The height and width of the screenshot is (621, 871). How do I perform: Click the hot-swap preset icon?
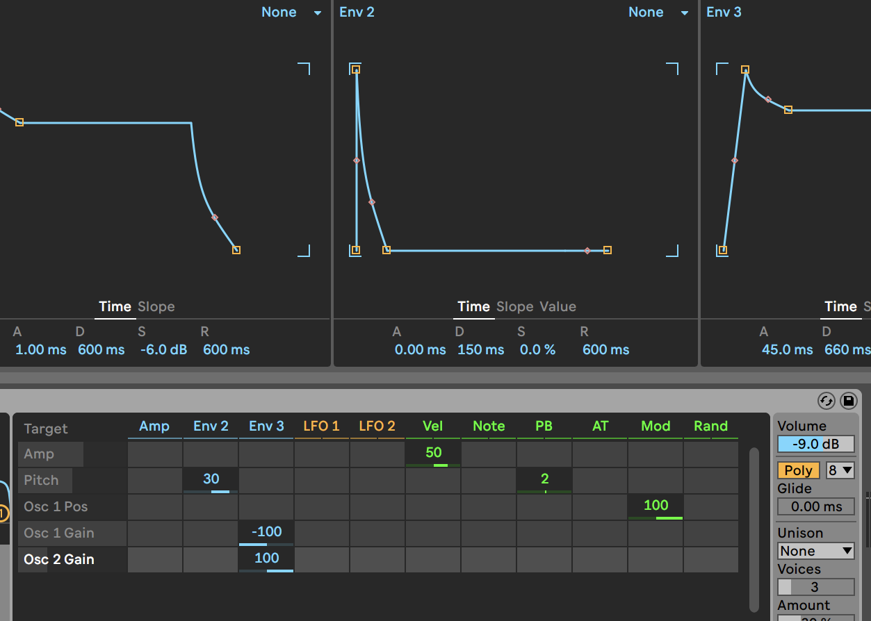pos(827,401)
